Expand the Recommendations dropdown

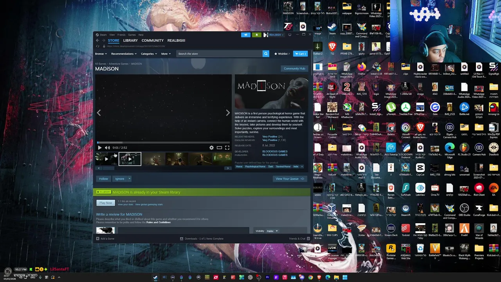pos(124,54)
